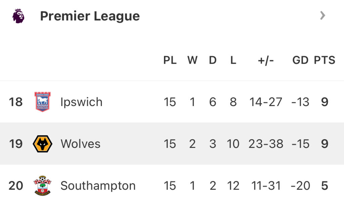Open the Wolves team name

tap(81, 144)
